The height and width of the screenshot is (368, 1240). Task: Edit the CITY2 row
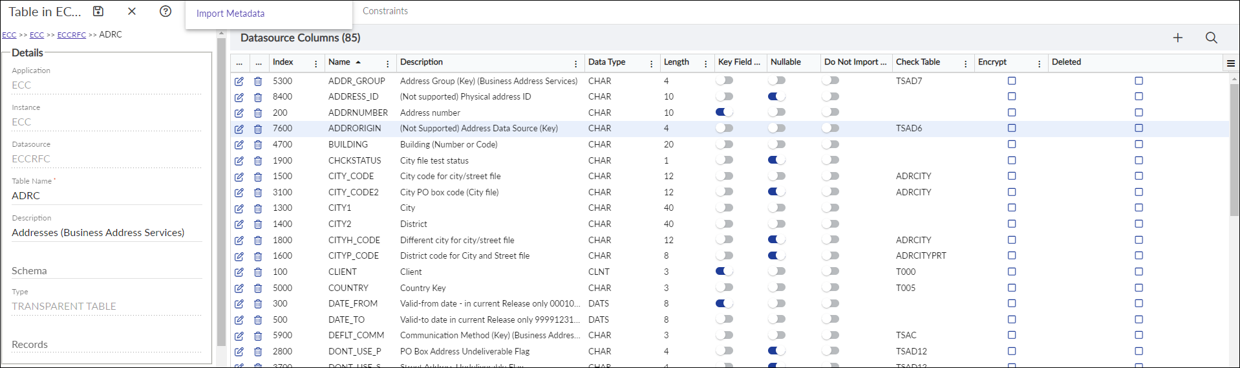239,224
